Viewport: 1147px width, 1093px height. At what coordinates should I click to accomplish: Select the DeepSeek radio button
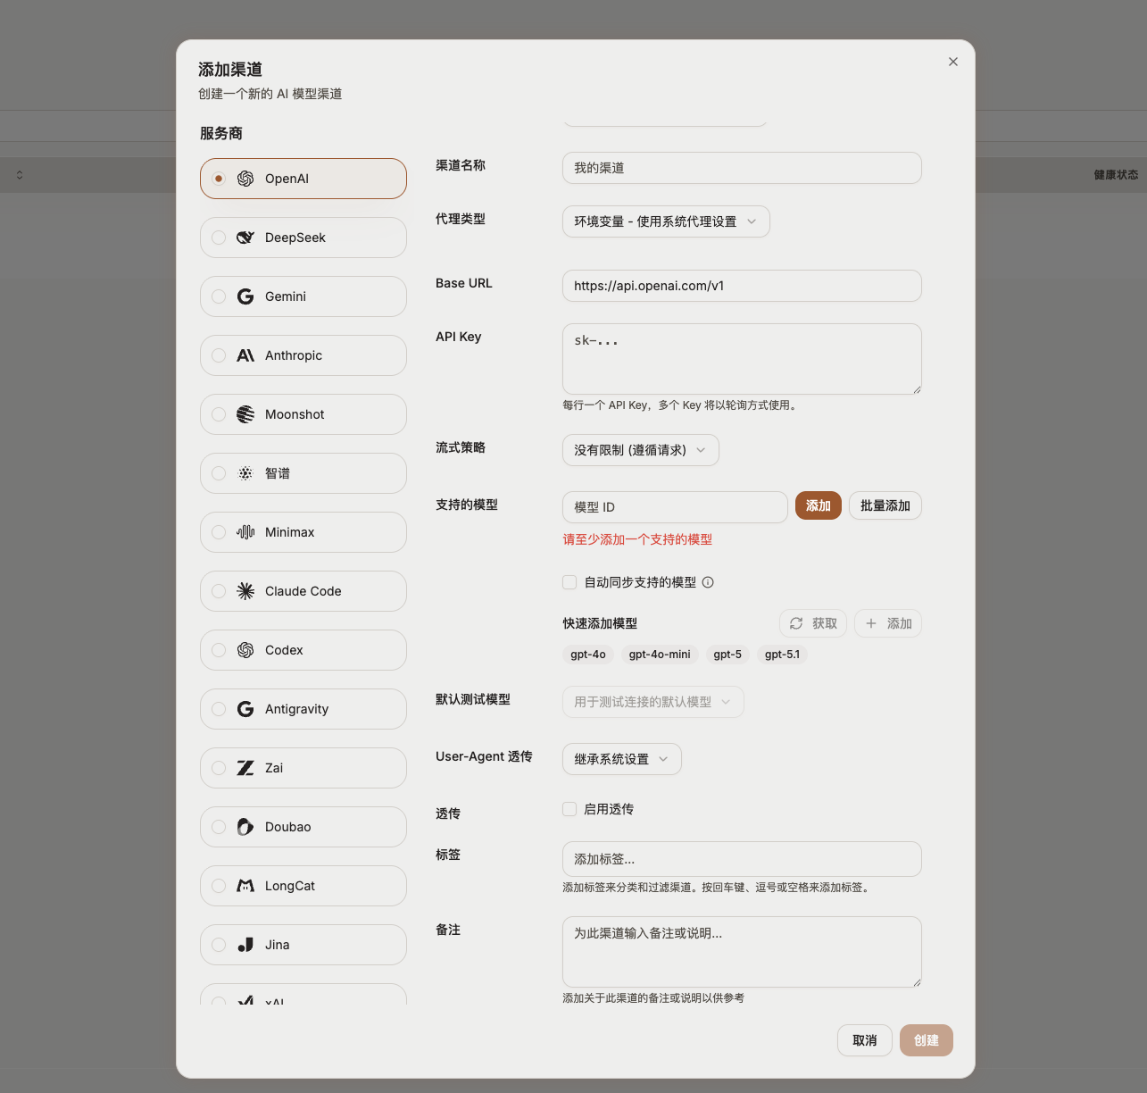click(x=219, y=238)
